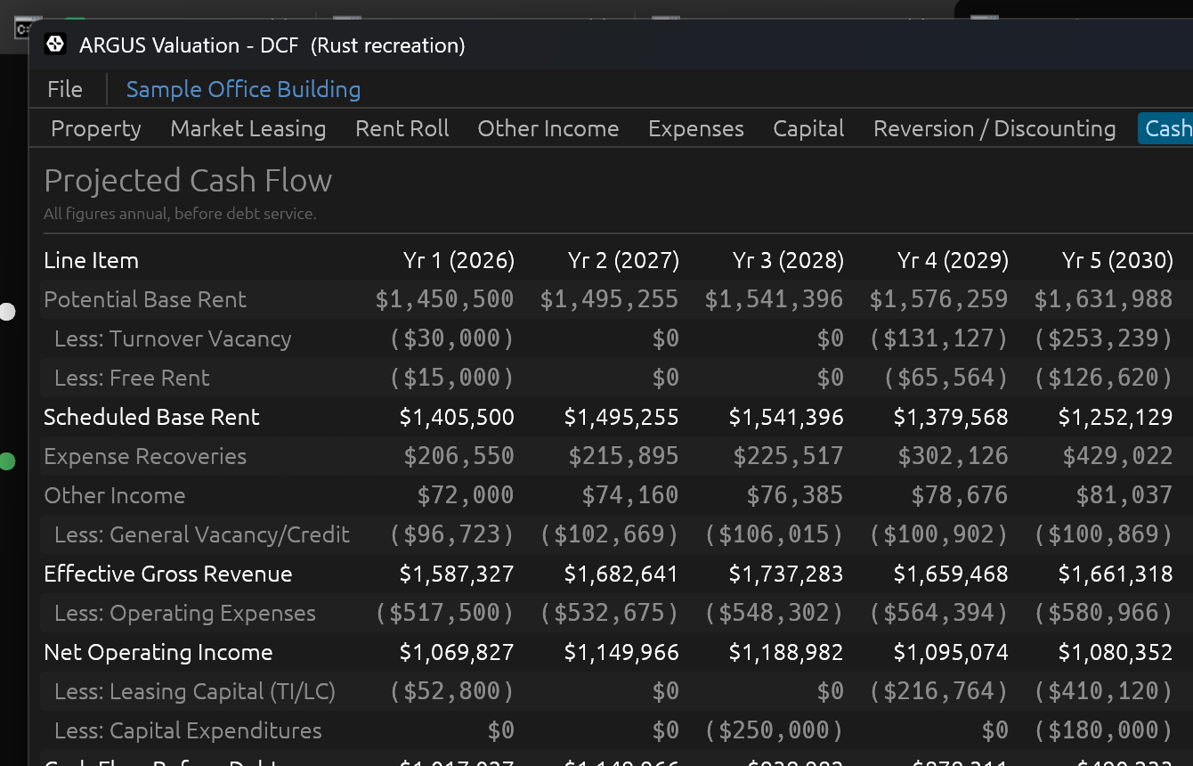Click the $1,450,500 Potential Base Rent value
Image resolution: width=1193 pixels, height=766 pixels.
tap(444, 299)
